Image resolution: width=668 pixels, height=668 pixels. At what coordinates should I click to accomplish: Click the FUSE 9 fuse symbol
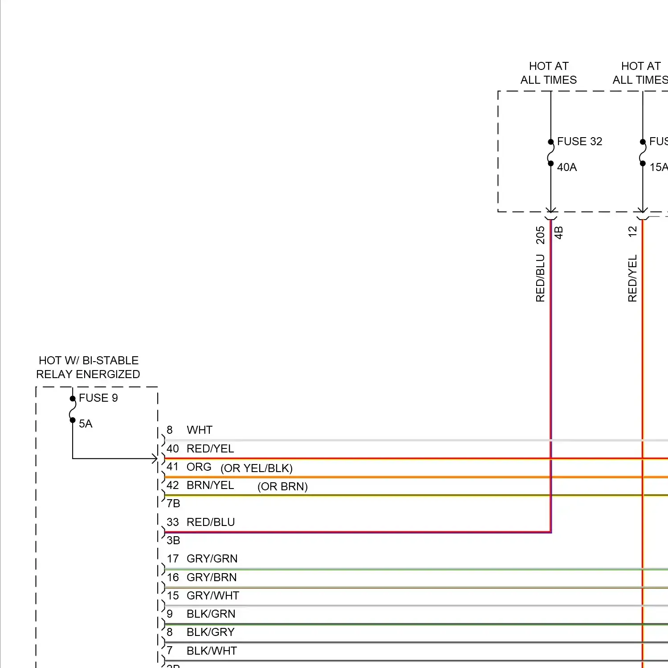(x=73, y=409)
